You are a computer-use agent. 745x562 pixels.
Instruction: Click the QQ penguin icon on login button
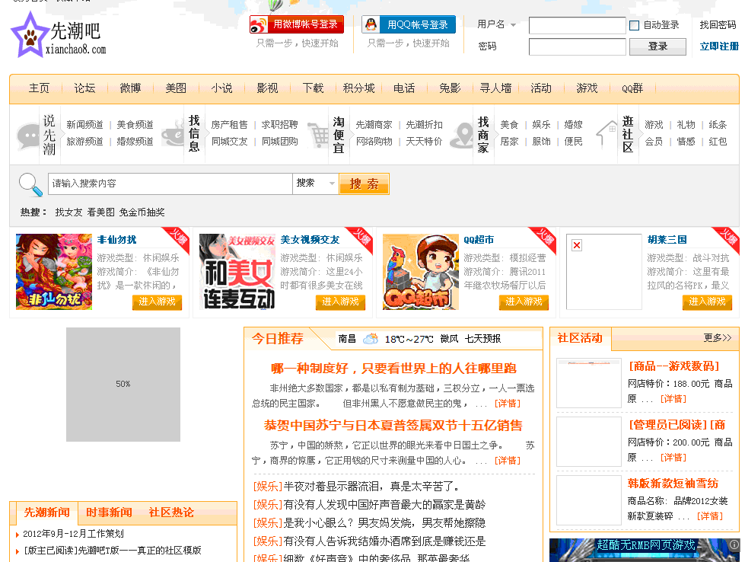(x=371, y=24)
